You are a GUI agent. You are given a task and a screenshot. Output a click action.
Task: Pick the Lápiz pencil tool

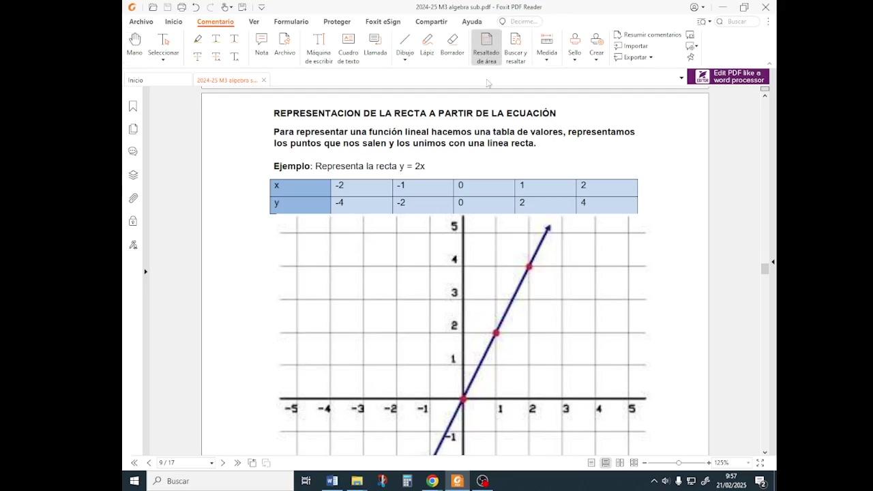point(427,44)
